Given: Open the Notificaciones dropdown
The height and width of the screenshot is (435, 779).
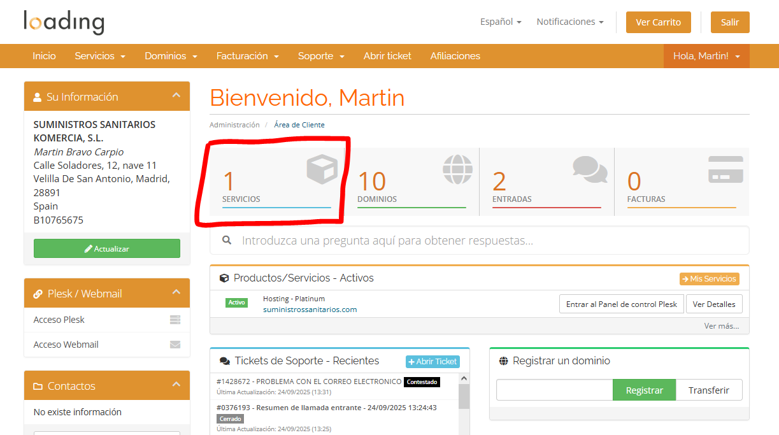Looking at the screenshot, I should point(569,21).
